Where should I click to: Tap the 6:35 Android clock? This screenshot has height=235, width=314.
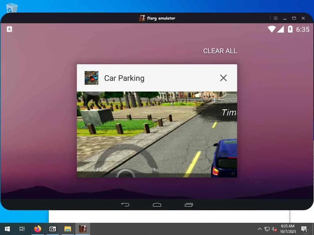[x=303, y=30]
